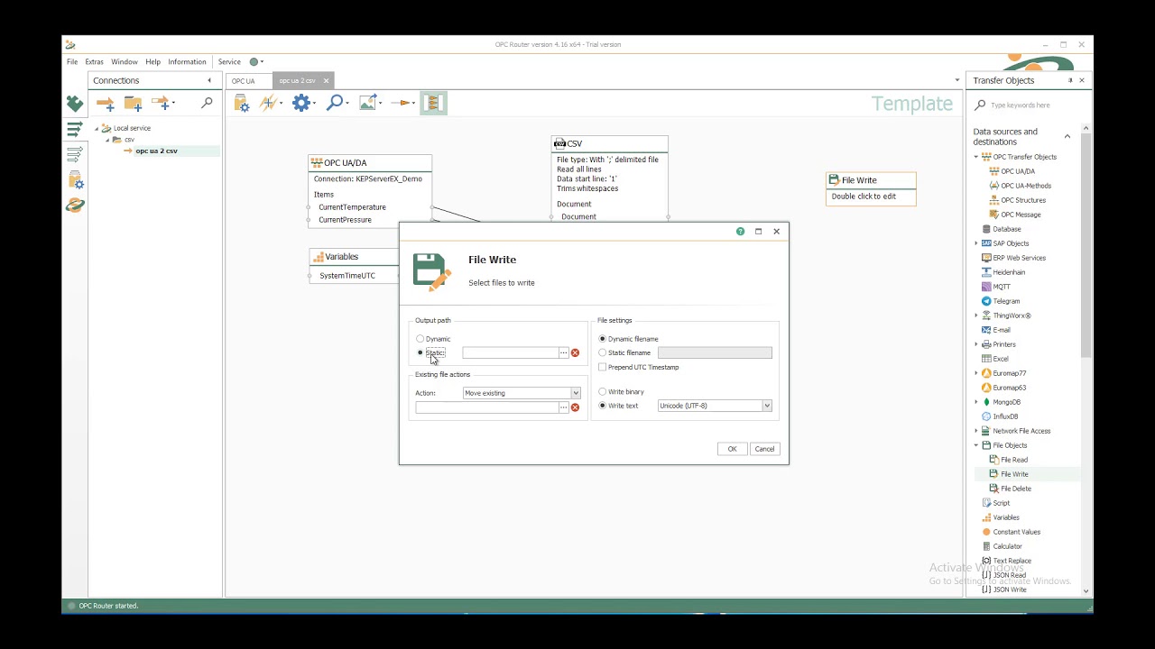Select the Write text option

[x=619, y=406]
